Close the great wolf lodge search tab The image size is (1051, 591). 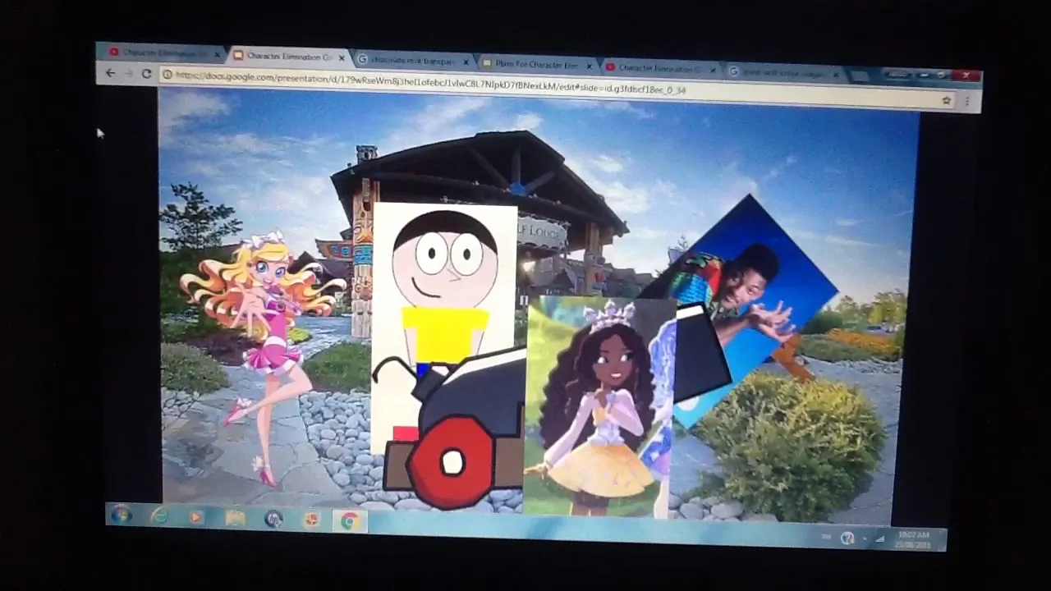pyautogui.click(x=836, y=74)
